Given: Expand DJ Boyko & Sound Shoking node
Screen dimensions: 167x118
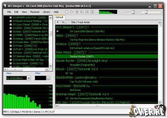Looking at the screenshot, I should point(11,21).
